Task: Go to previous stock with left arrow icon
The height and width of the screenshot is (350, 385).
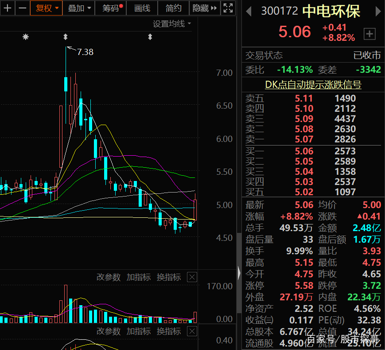Action: (248, 11)
